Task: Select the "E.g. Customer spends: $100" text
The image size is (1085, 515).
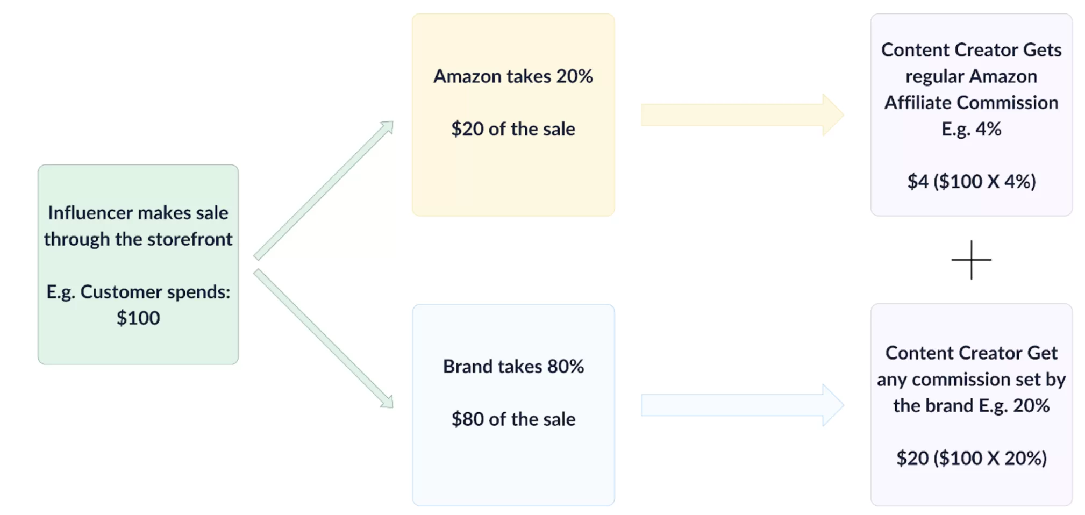Action: (138, 304)
